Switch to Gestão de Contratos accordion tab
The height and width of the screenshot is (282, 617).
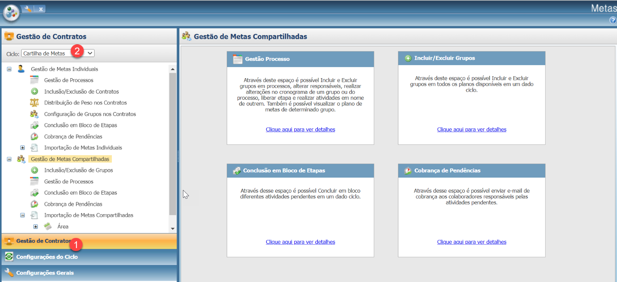click(x=89, y=241)
